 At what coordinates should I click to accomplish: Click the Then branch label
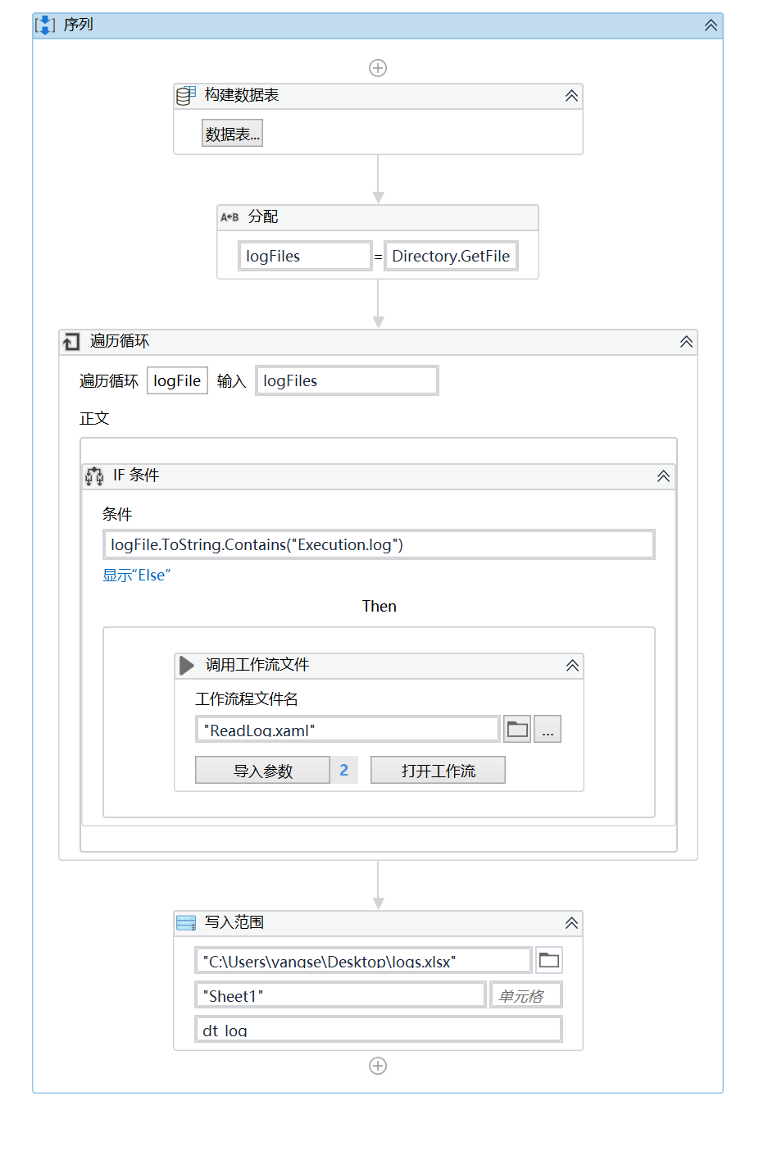(379, 606)
